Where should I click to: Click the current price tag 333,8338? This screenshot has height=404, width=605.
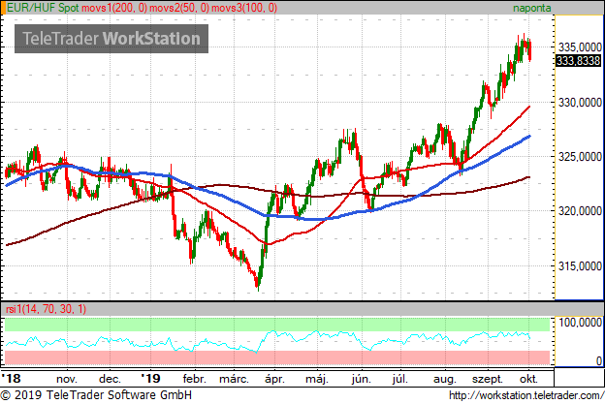tap(579, 60)
